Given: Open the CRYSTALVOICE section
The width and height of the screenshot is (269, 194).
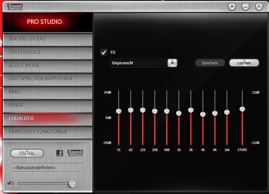Looking at the screenshot, I should 48,52.
